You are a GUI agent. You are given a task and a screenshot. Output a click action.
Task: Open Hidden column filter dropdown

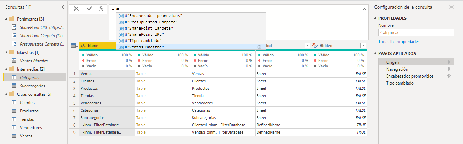(363, 46)
